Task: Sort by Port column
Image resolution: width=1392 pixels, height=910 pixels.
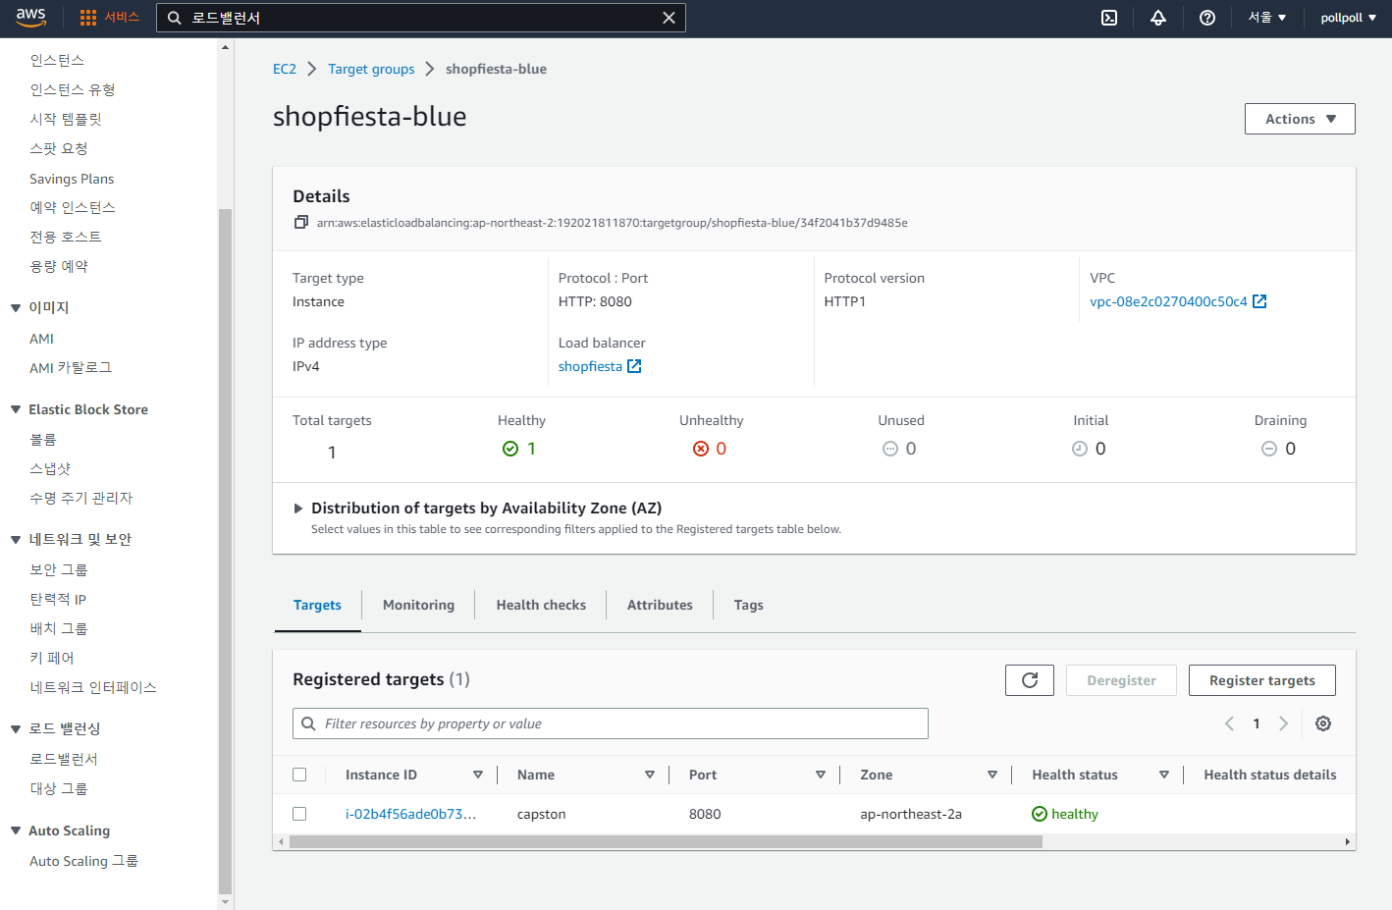Action: tap(821, 775)
